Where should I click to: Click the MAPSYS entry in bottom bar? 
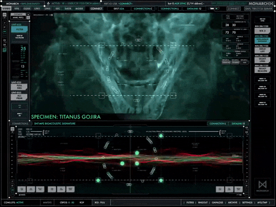[x=47, y=203]
